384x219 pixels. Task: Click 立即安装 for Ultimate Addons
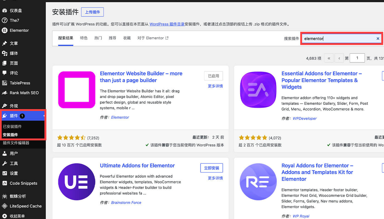(x=212, y=168)
